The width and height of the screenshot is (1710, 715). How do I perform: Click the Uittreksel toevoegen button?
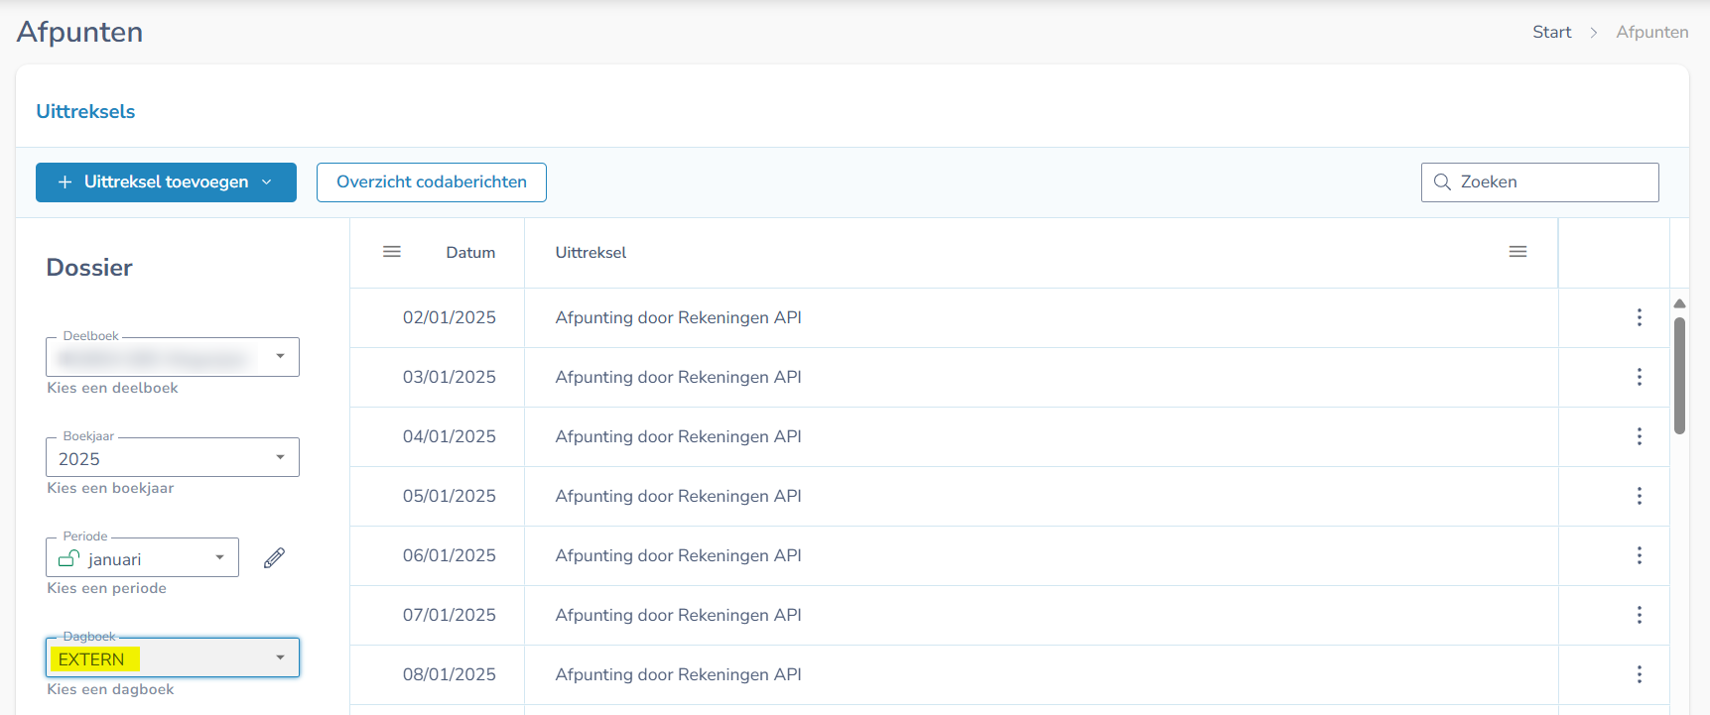pyautogui.click(x=166, y=182)
